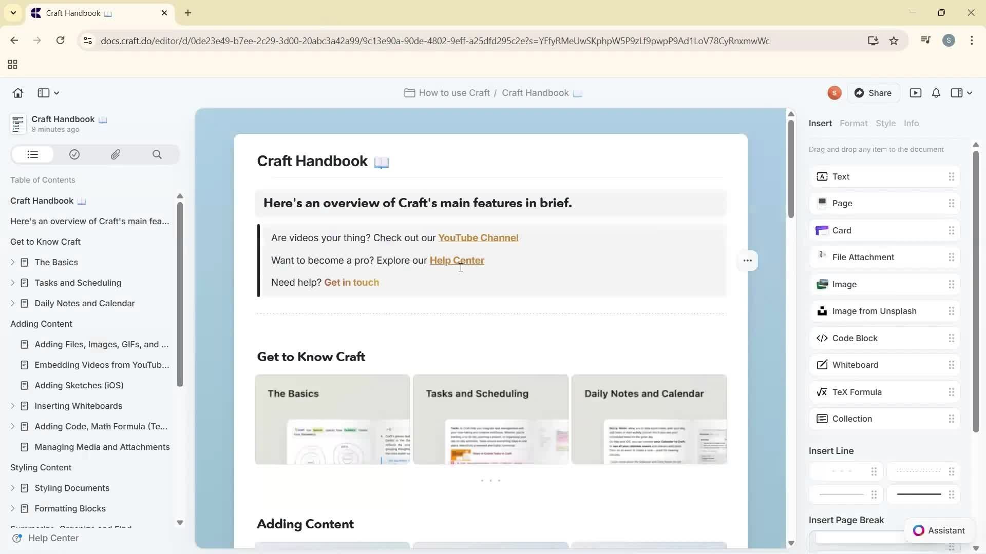Open notifications via the bell icon
Screen dimensions: 986x554
[x=935, y=93]
